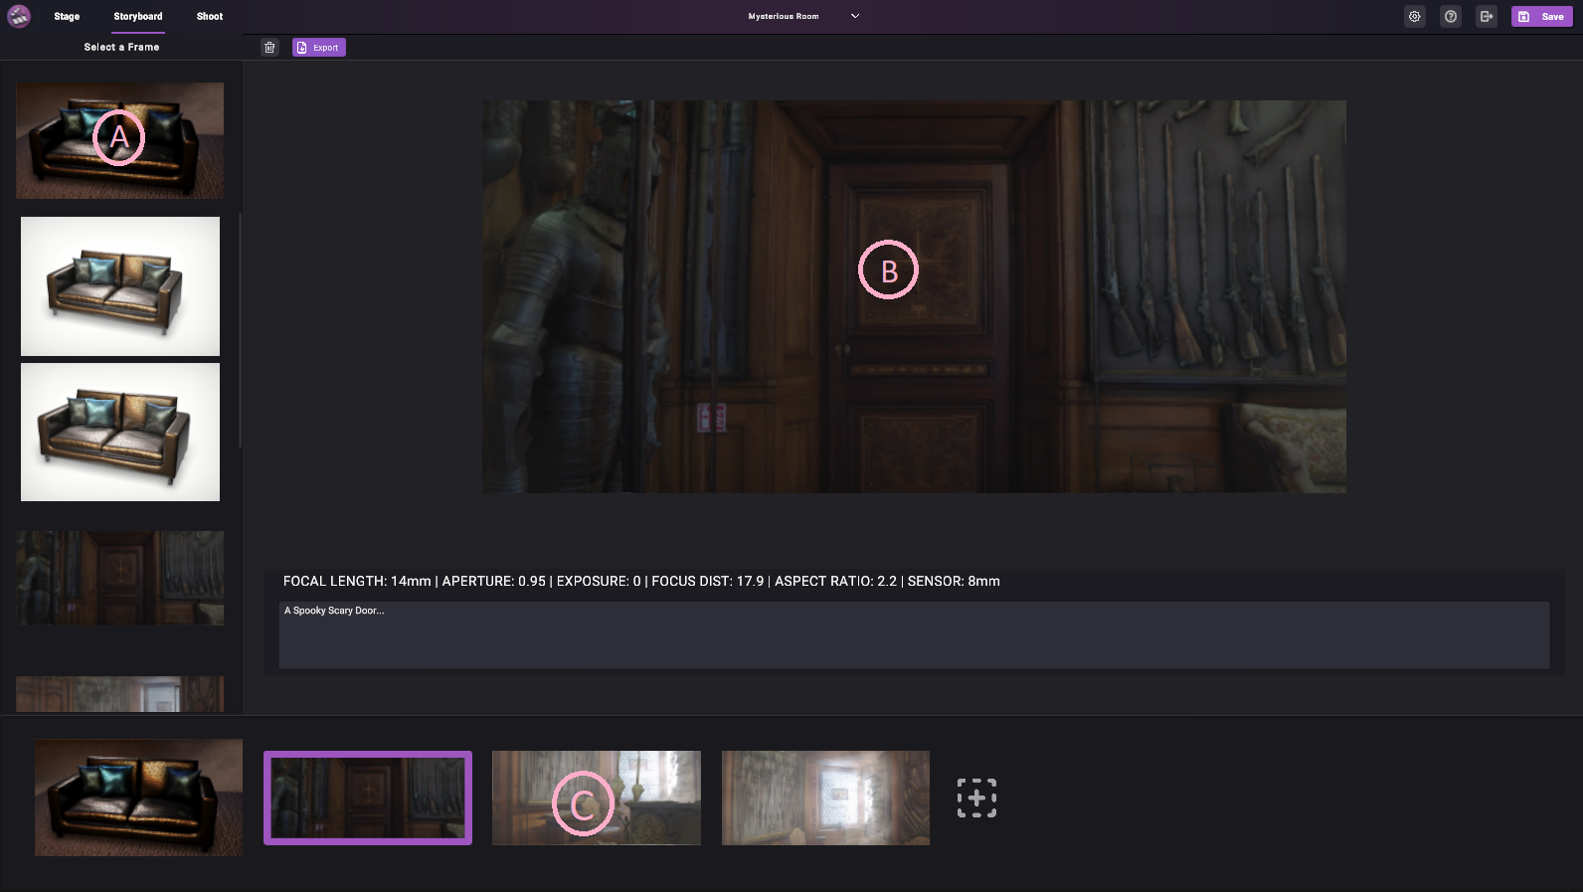Screen dimensions: 1583x892
Task: Open settings gear icon
Action: (x=1415, y=16)
